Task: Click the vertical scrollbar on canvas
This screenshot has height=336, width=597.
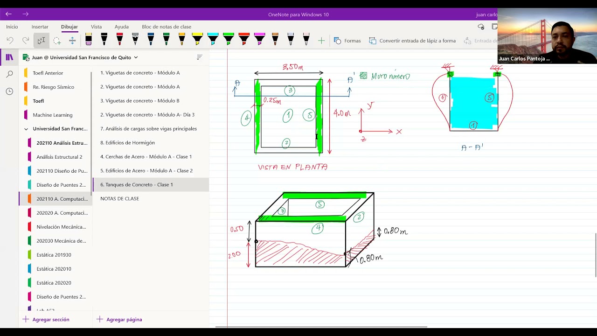Action: [596, 255]
